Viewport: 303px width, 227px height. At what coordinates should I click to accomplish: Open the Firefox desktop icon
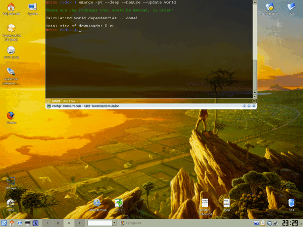pyautogui.click(x=11, y=116)
